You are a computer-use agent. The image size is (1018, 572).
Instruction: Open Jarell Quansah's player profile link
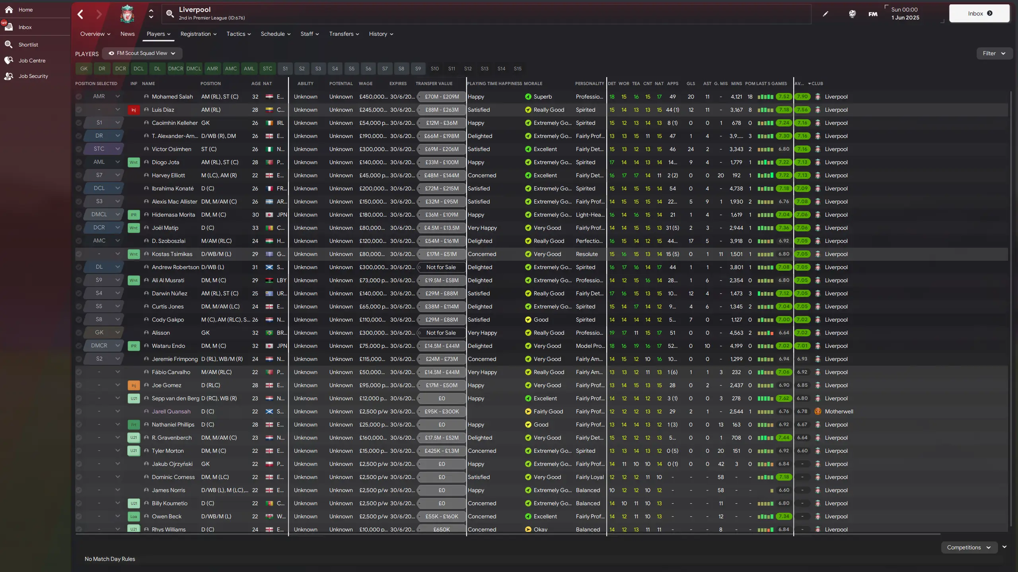pyautogui.click(x=171, y=411)
